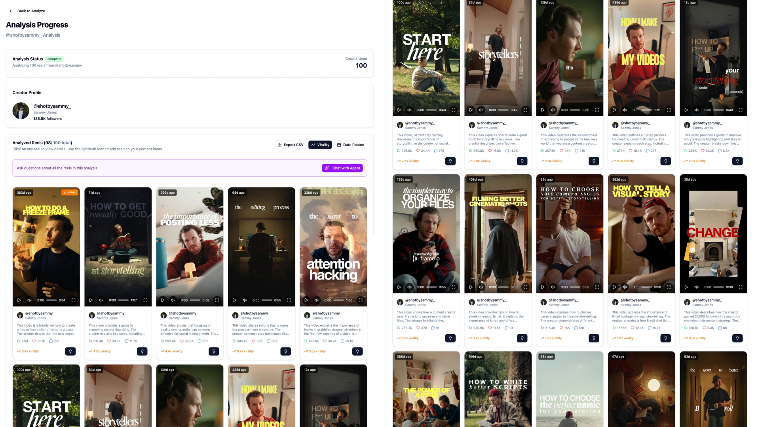Image resolution: width=760 pixels, height=427 pixels.
Task: Click the back arrow beside "Back to Analyze"
Action: [11, 11]
